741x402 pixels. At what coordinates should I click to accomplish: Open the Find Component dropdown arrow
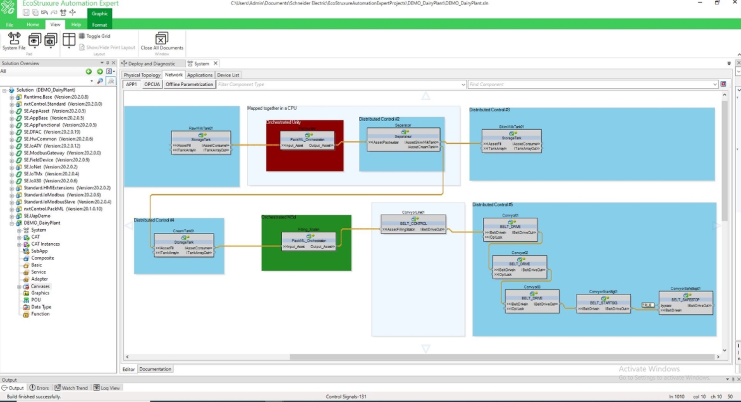tap(715, 84)
